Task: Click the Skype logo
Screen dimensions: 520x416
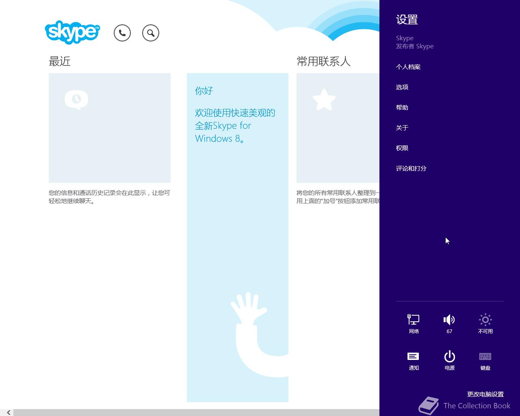Action: point(72,32)
